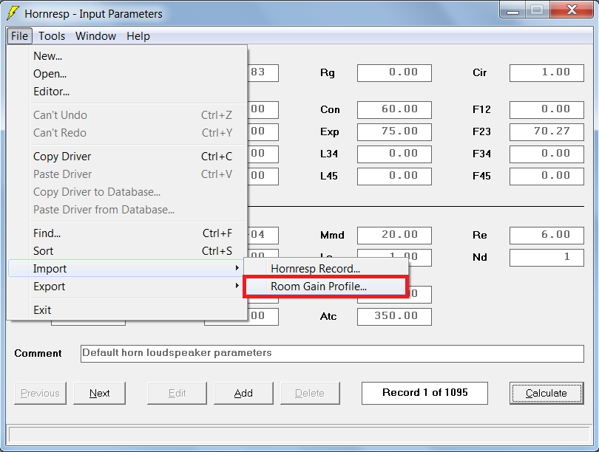
Task: Click the bottom status bar panel
Action: (299, 434)
